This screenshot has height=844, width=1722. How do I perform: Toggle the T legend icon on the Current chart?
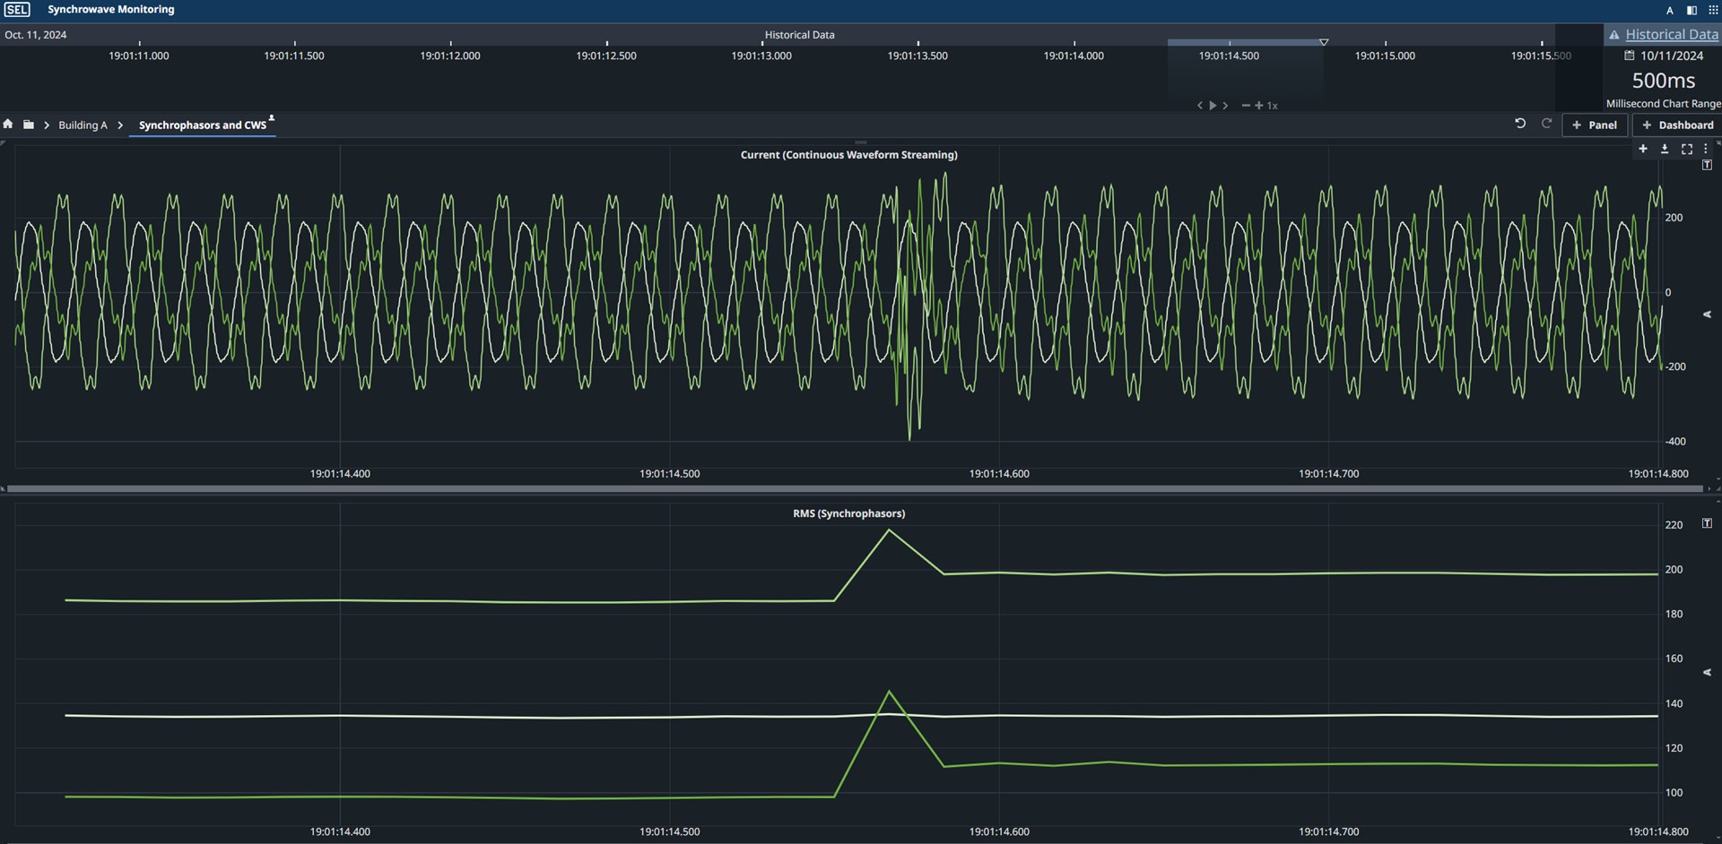[1707, 166]
